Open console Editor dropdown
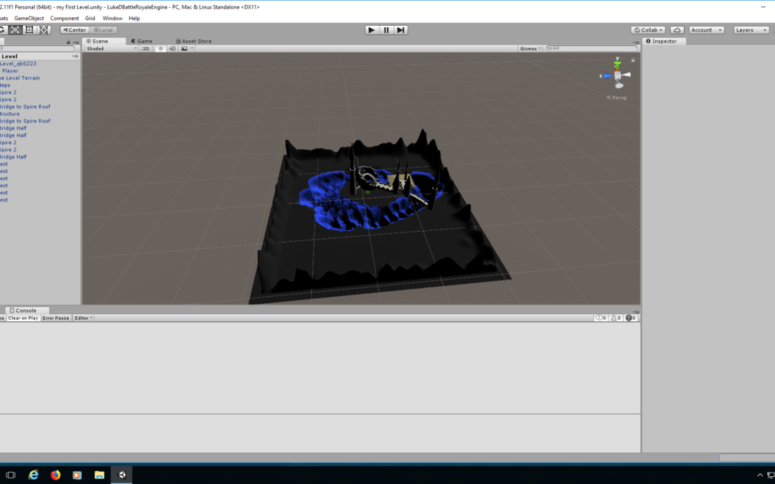Screen dimensions: 775x484 [83, 318]
